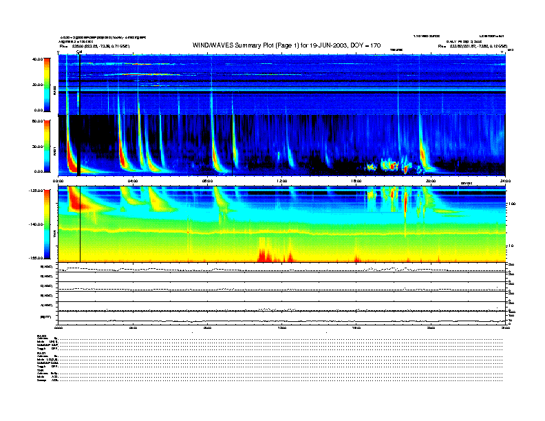The width and height of the screenshot is (545, 421).
Task: Click the 100 label on TNR right axis
Action: click(512, 204)
